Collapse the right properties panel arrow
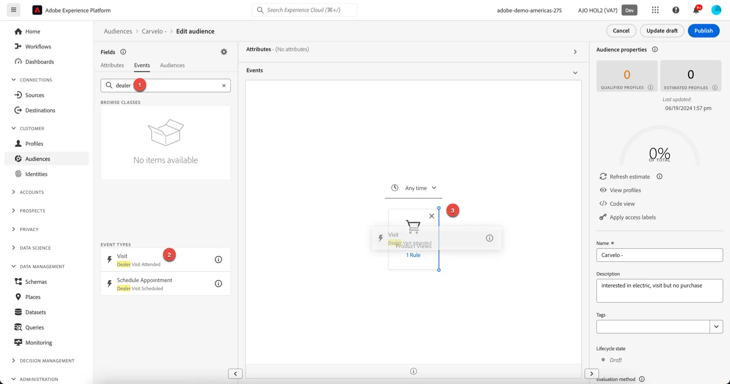 pos(591,373)
